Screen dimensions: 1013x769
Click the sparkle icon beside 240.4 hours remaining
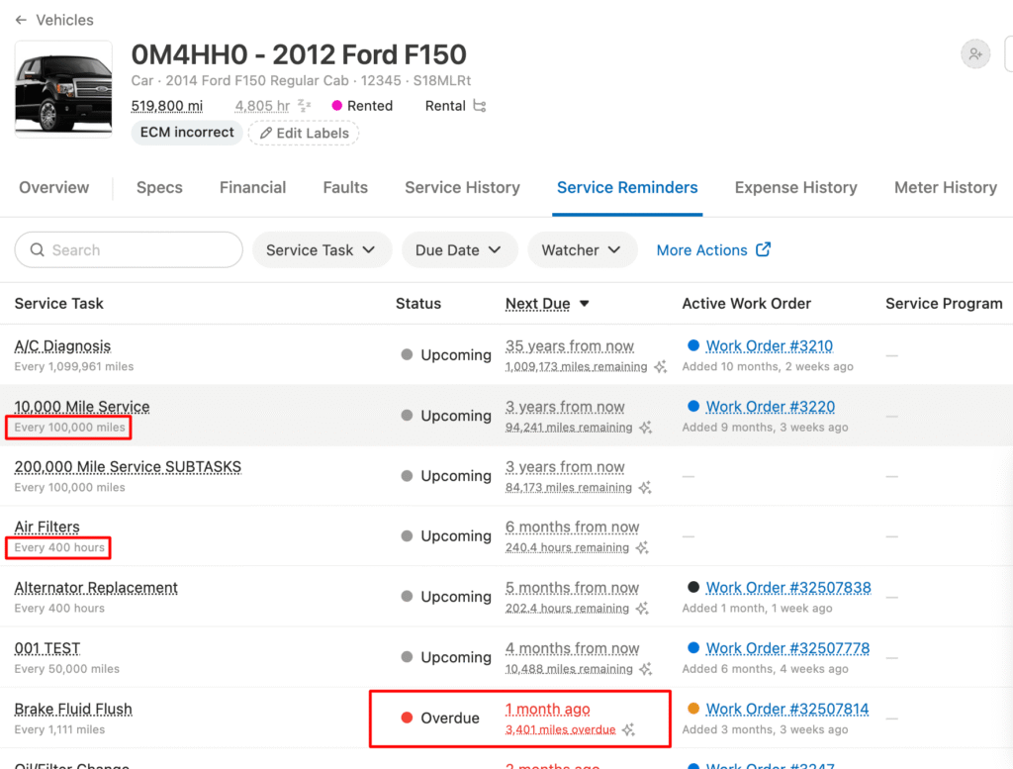click(x=641, y=548)
